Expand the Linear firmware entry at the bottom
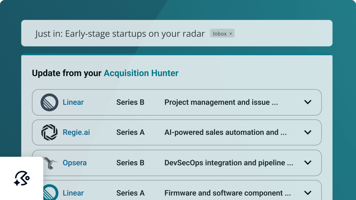This screenshot has width=356, height=200. (x=308, y=192)
